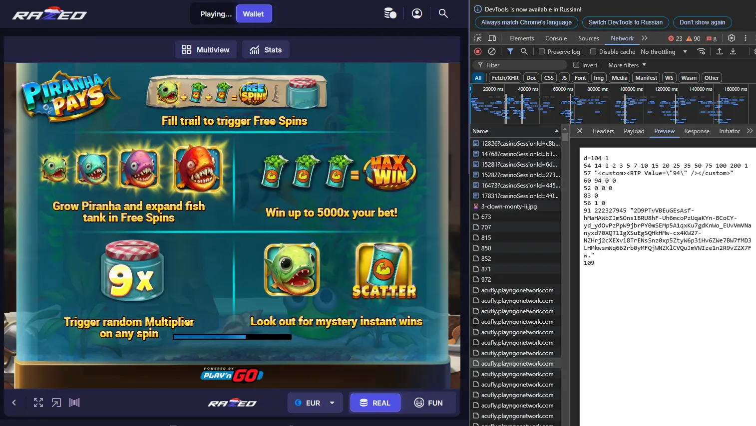The height and width of the screenshot is (426, 756).
Task: Click the Razed logo in header
Action: click(49, 14)
